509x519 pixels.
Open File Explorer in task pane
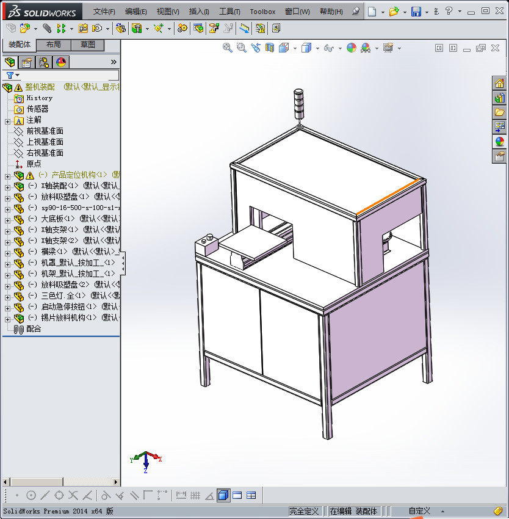(x=499, y=112)
